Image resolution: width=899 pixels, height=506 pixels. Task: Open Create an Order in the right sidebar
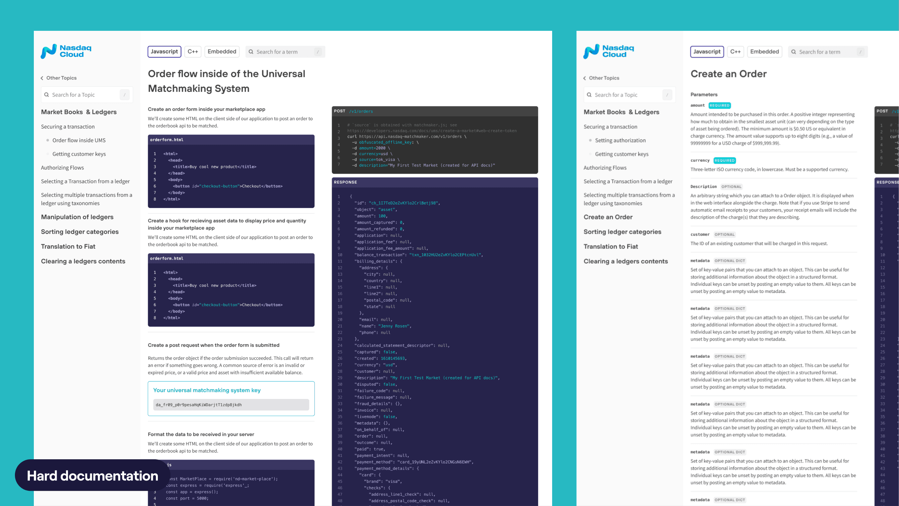point(608,217)
